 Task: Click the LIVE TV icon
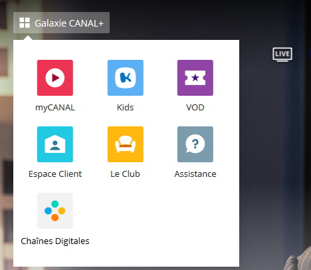point(282,55)
